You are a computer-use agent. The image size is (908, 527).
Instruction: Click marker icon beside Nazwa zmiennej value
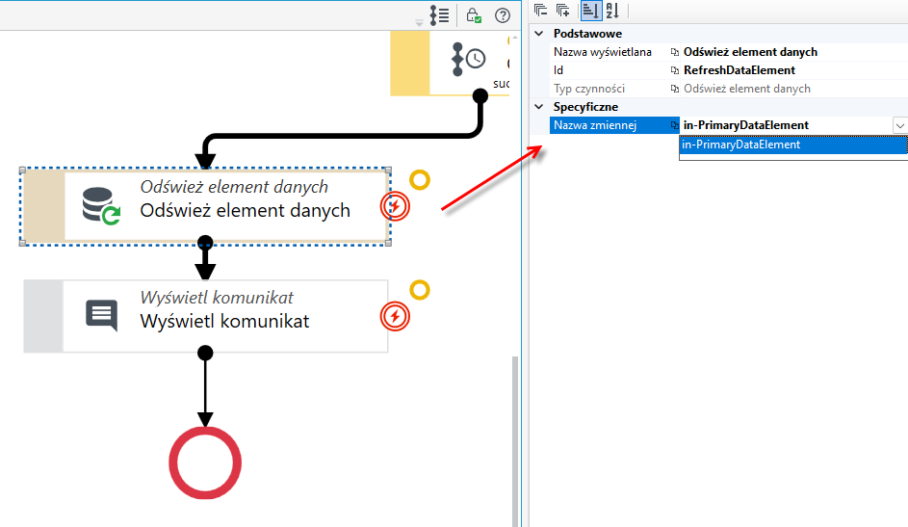(675, 125)
